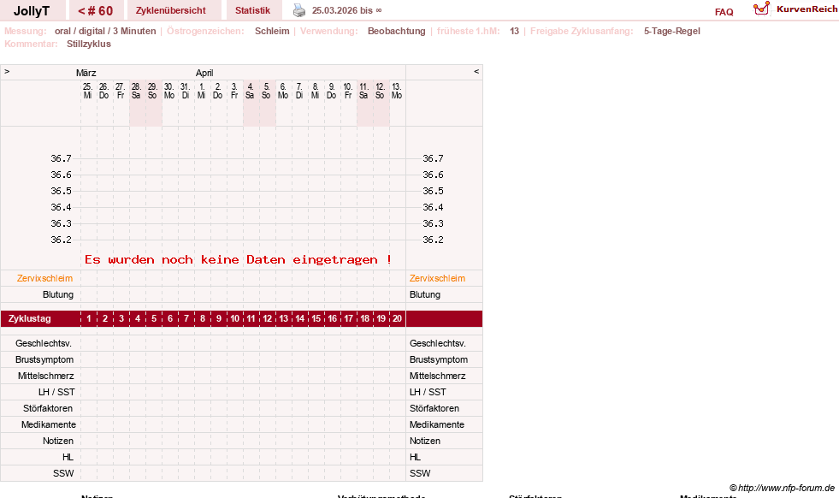Click the Zyklustag row label
The image size is (839, 498).
[x=29, y=318]
